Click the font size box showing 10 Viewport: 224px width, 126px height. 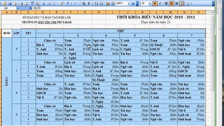click(x=145, y=3)
